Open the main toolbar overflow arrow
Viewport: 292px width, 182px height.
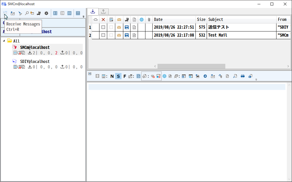(x=83, y=17)
